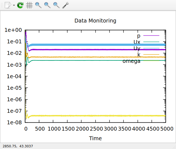Open the export dropdown arrow

(14, 5)
